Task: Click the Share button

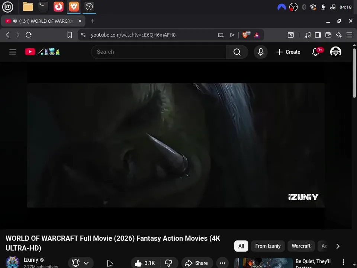Action: pos(197,263)
